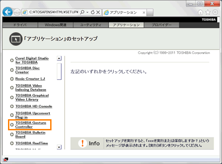The width and height of the screenshot is (222, 164).
Task: Click bullet icon beside TOSHIBA ReelTime
Action: [x=12, y=143]
